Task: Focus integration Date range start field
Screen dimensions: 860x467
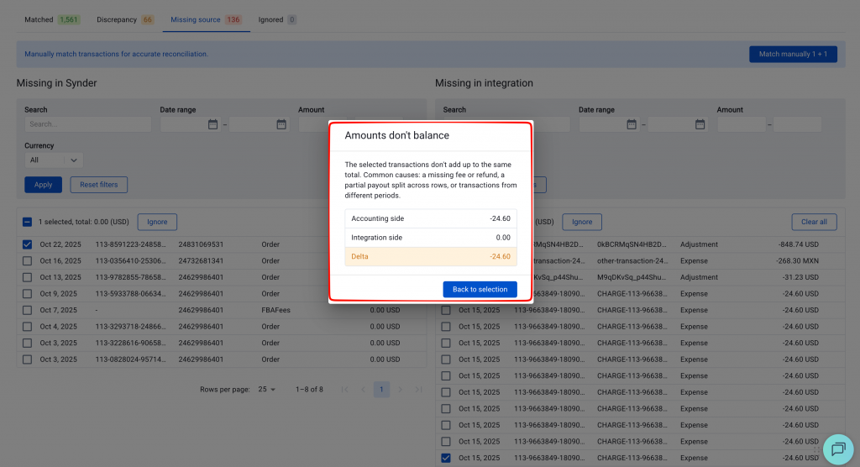Action: [x=609, y=124]
